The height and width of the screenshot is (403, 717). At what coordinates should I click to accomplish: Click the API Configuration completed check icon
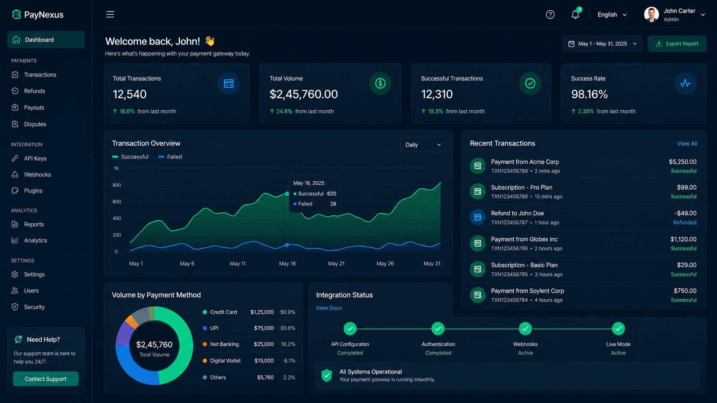[350, 329]
